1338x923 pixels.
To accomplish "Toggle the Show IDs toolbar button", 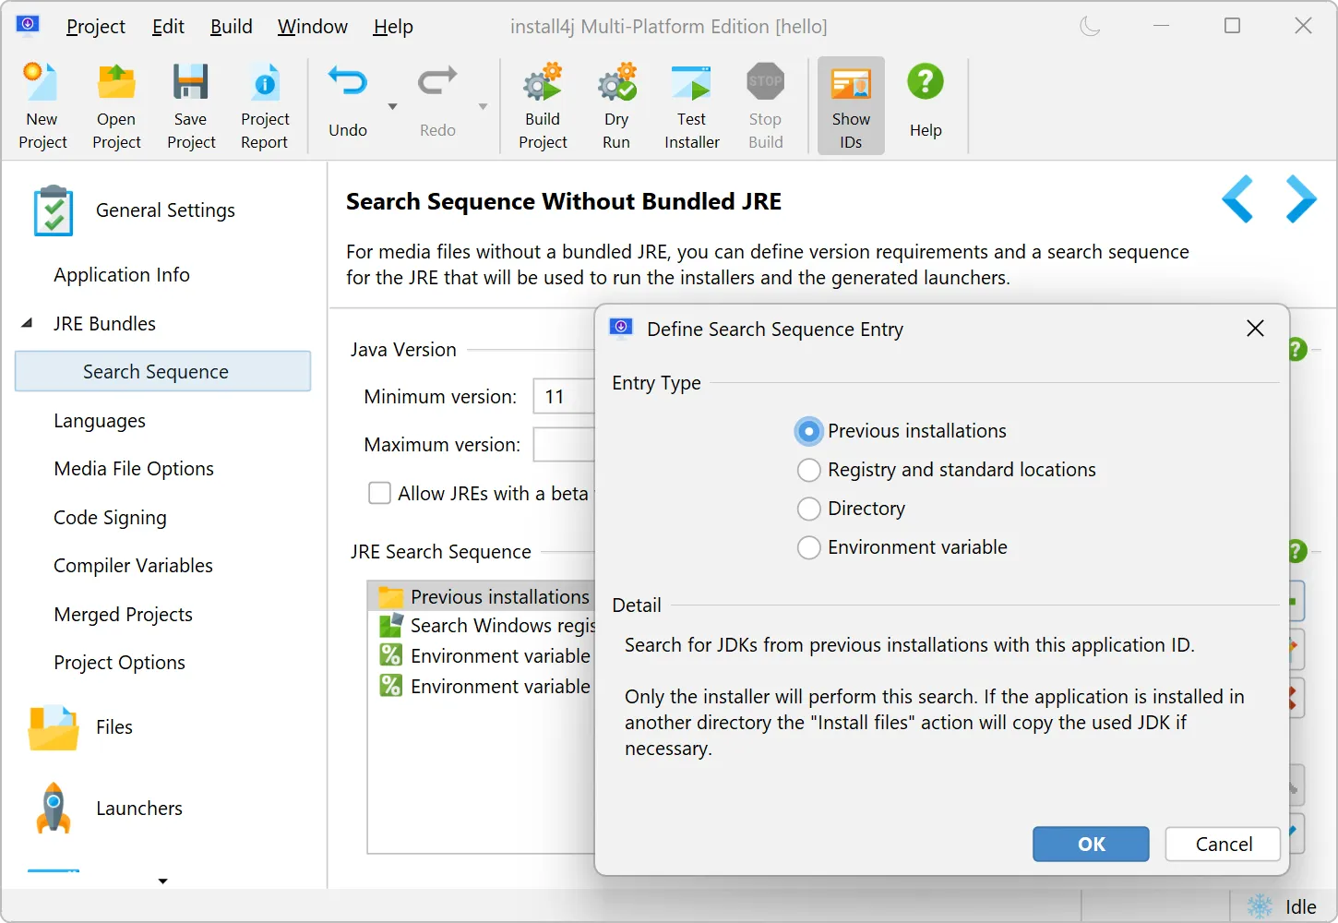I will 851,105.
